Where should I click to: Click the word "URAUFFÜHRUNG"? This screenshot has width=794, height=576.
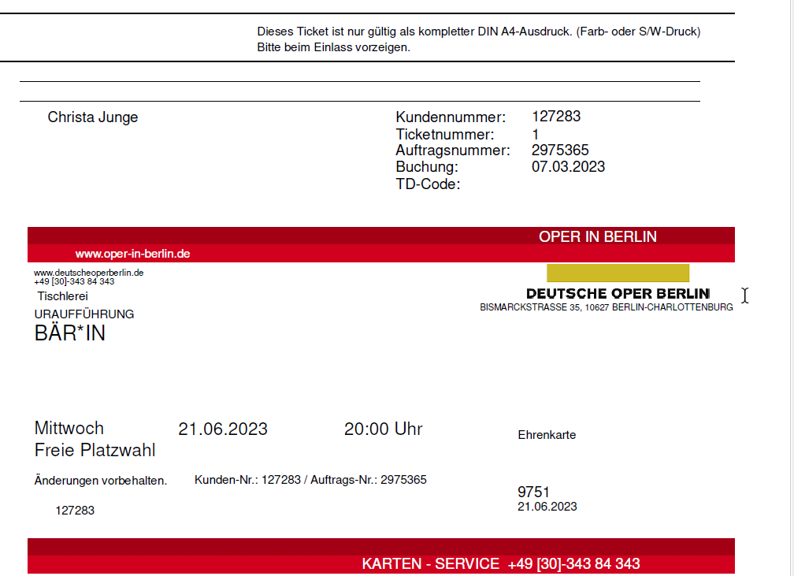click(84, 314)
